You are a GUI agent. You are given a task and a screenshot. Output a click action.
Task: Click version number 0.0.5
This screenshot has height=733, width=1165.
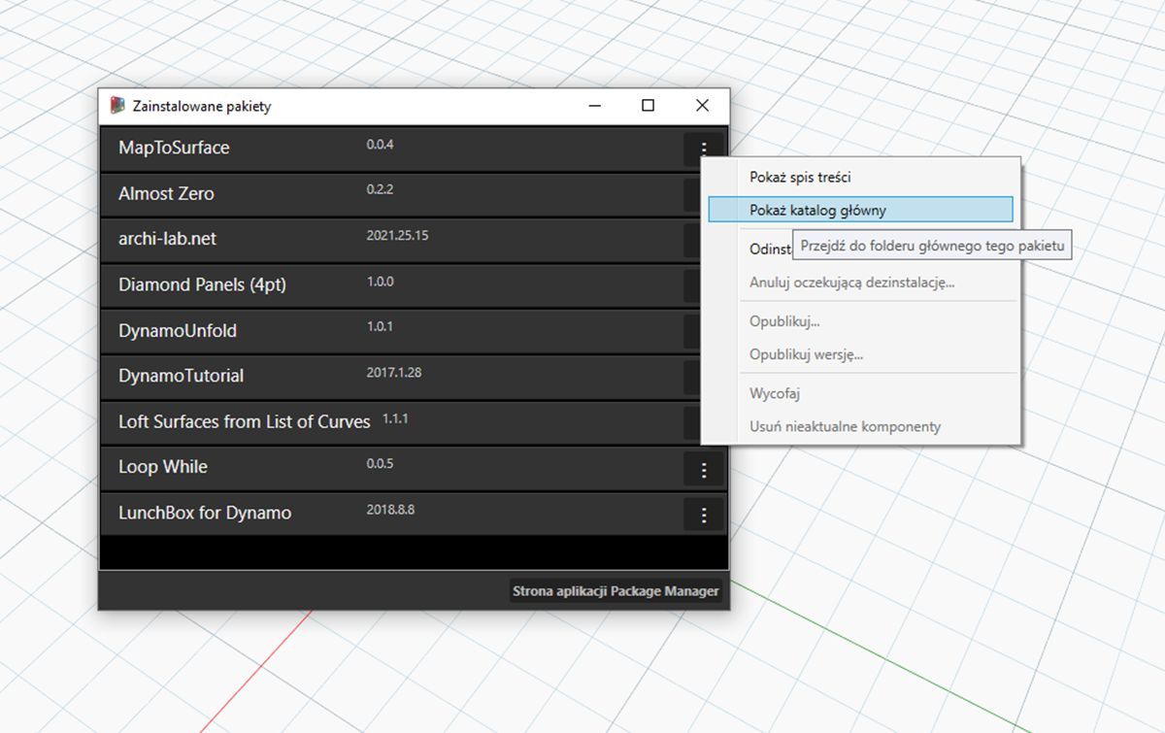pos(380,463)
